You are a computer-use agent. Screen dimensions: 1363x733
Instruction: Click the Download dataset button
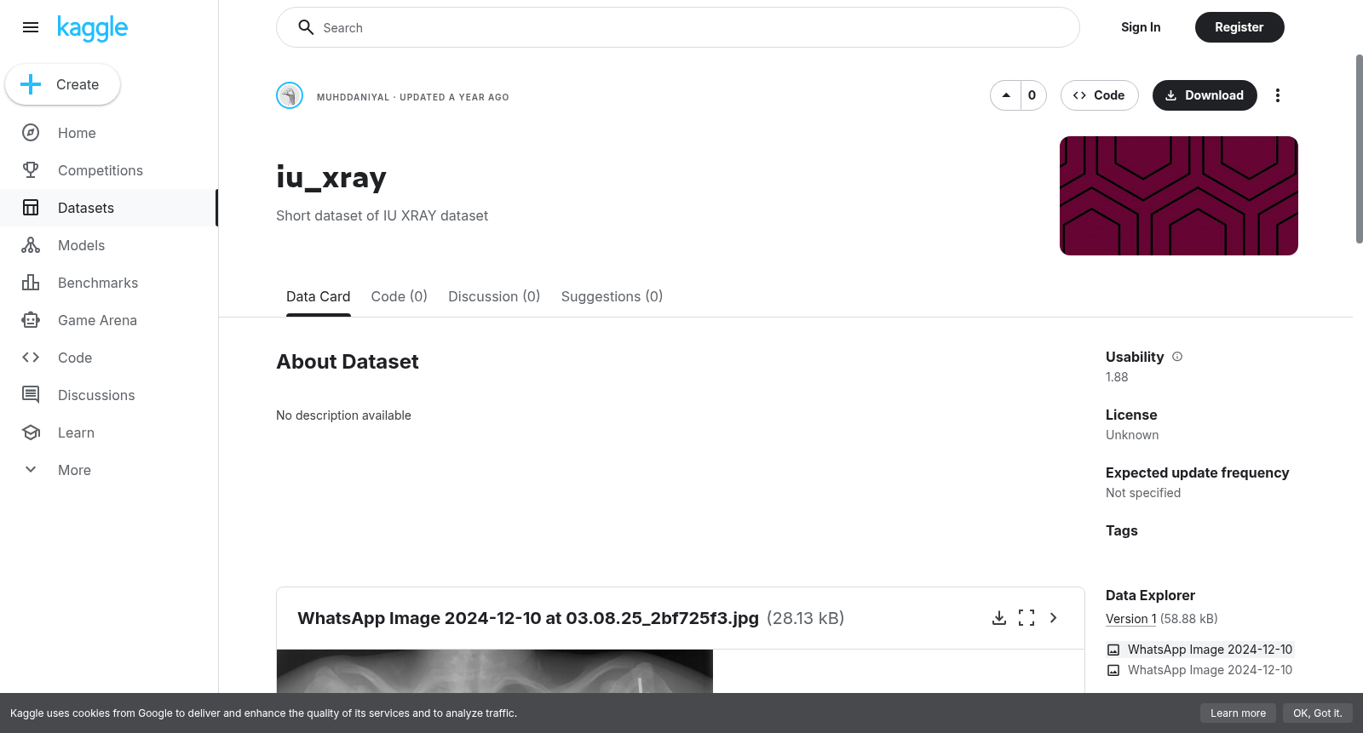click(x=1205, y=95)
